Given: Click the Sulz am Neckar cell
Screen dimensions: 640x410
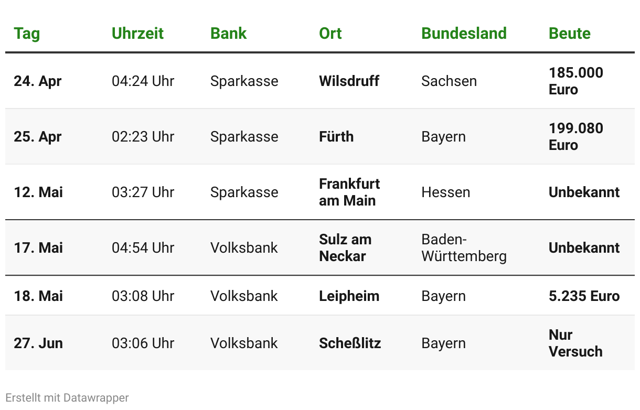Looking at the screenshot, I should [345, 248].
